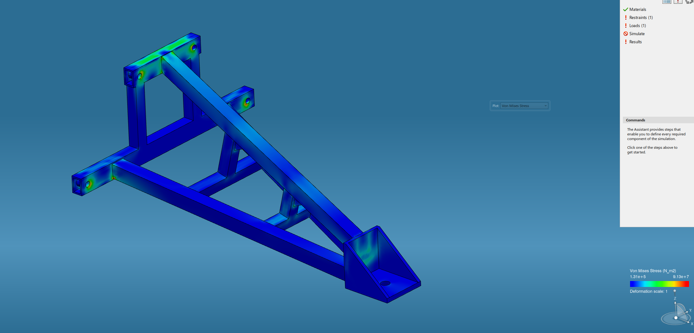Image resolution: width=694 pixels, height=333 pixels.
Task: Click the red exclamation warning button at top
Action: click(678, 2)
